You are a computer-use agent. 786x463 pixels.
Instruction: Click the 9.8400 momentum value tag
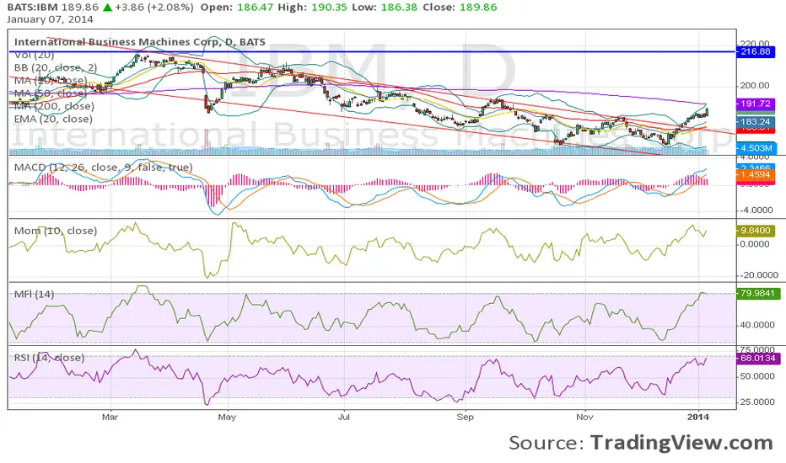pyautogui.click(x=755, y=231)
